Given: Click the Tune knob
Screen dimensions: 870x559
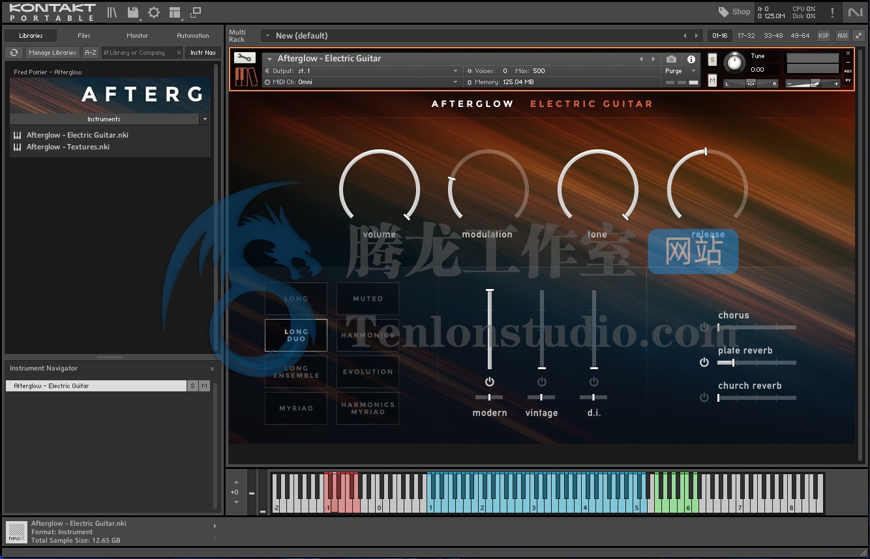Looking at the screenshot, I should tap(734, 63).
